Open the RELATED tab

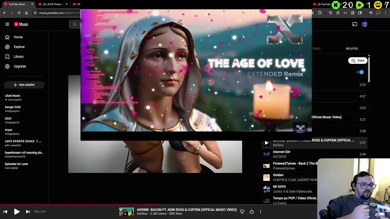click(352, 49)
